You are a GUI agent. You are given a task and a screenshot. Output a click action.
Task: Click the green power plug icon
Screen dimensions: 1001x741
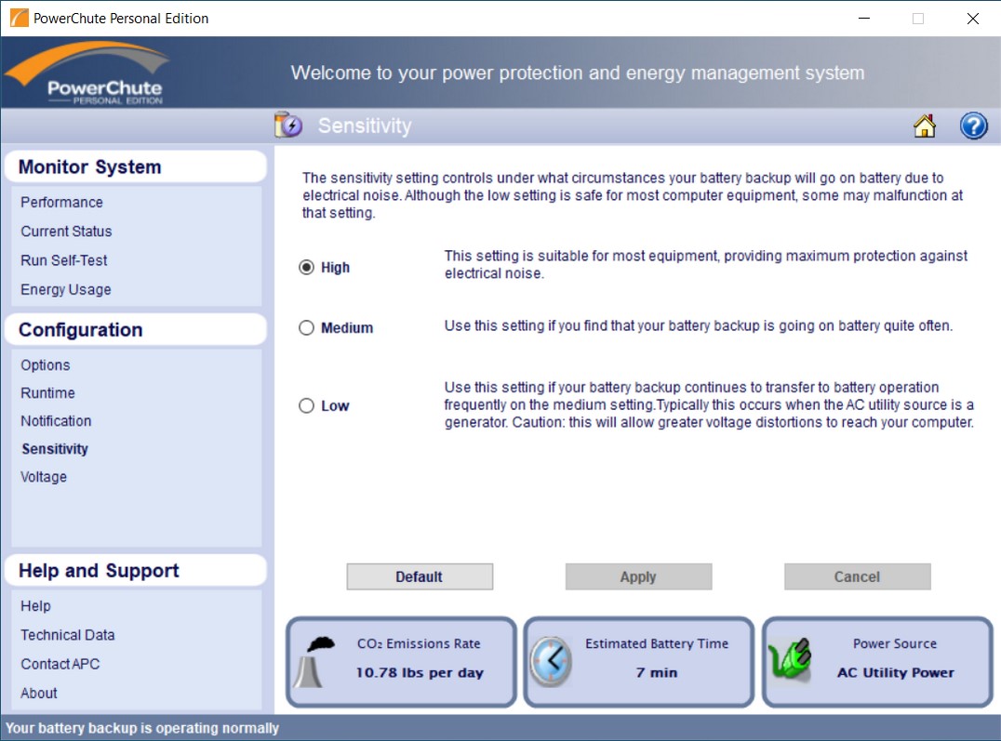(x=791, y=658)
